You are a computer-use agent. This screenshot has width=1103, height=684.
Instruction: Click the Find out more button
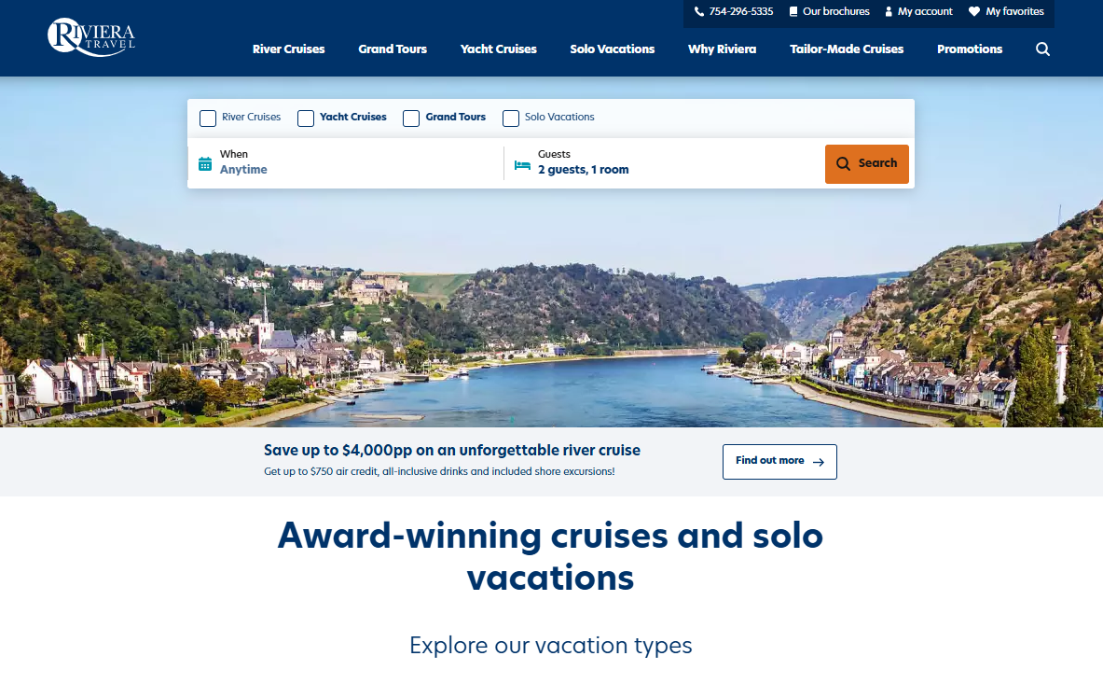(779, 461)
